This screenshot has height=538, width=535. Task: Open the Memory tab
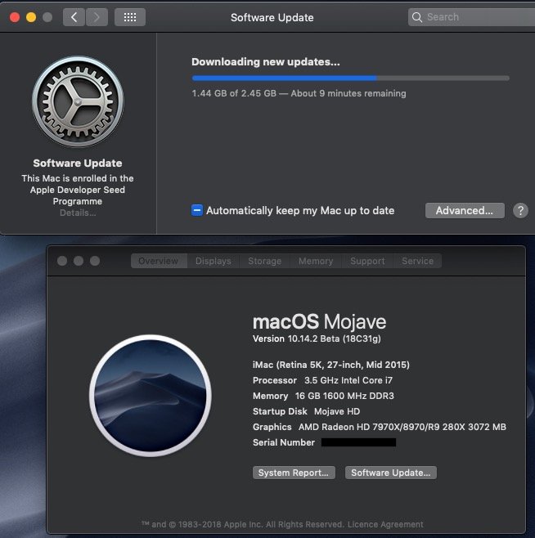316,261
